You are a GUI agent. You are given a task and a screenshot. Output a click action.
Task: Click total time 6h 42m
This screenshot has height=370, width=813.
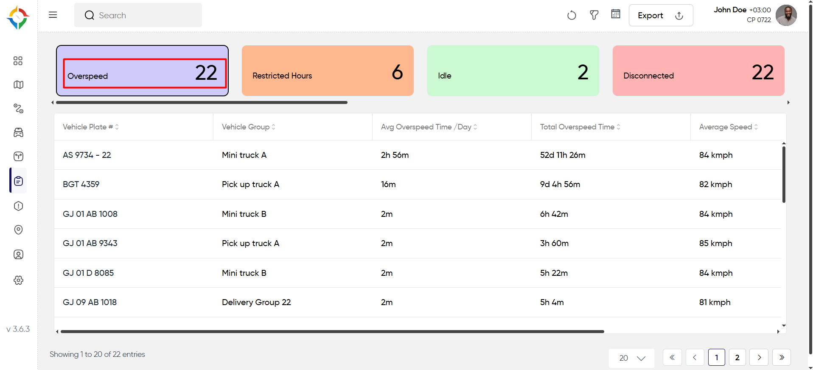coord(554,214)
